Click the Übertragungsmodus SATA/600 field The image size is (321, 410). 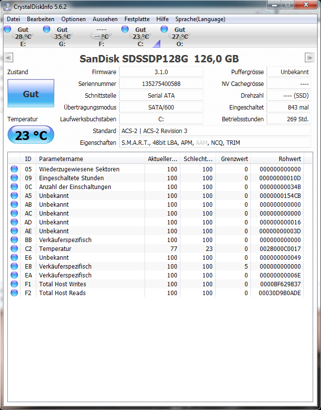(161, 107)
